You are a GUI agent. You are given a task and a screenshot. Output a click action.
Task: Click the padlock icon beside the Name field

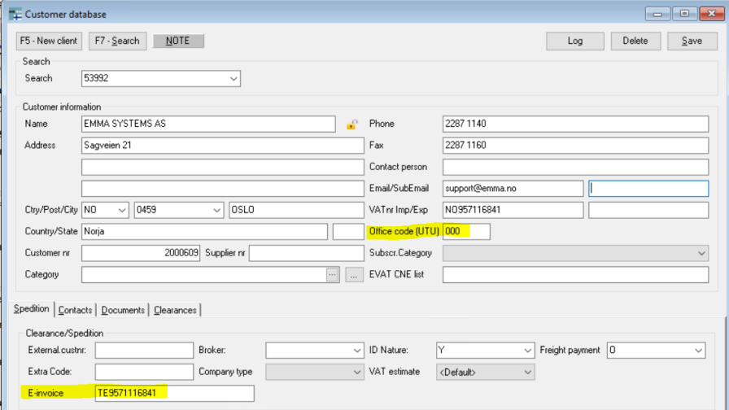[351, 124]
